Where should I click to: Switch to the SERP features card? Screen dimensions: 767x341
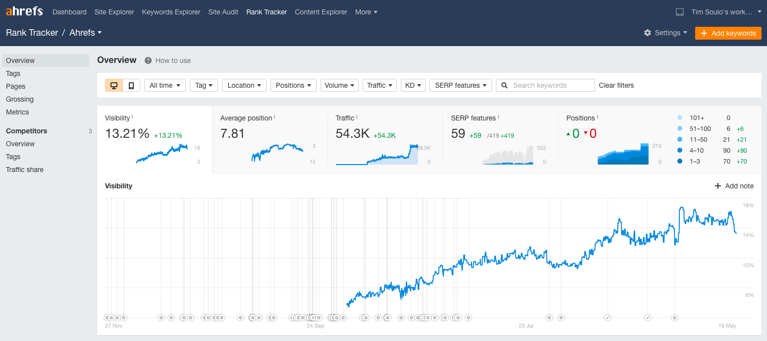point(500,139)
